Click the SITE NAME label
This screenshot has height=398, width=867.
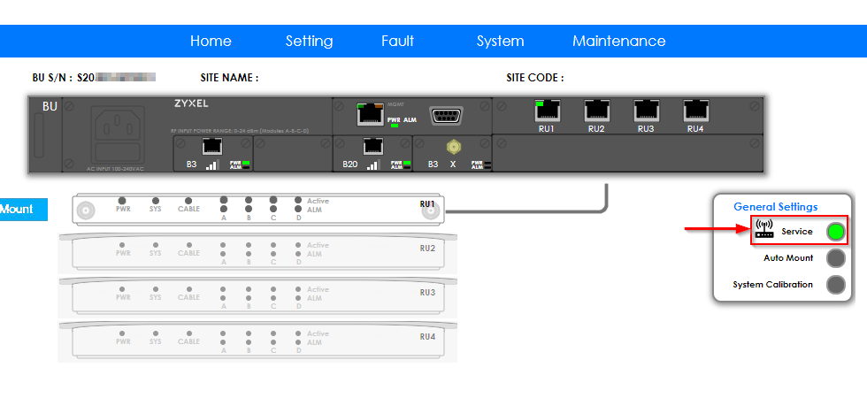pyautogui.click(x=229, y=78)
